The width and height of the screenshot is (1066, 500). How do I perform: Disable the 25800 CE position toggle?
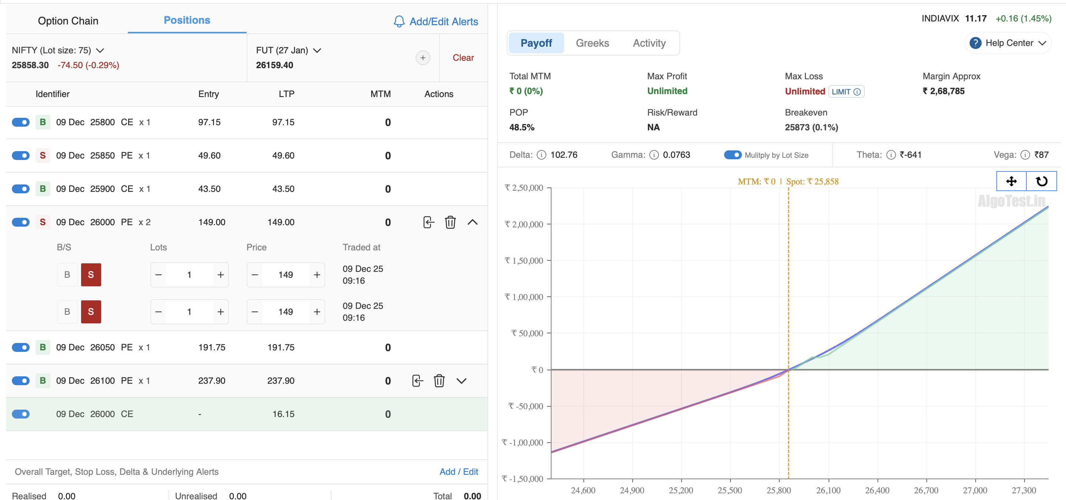[21, 122]
